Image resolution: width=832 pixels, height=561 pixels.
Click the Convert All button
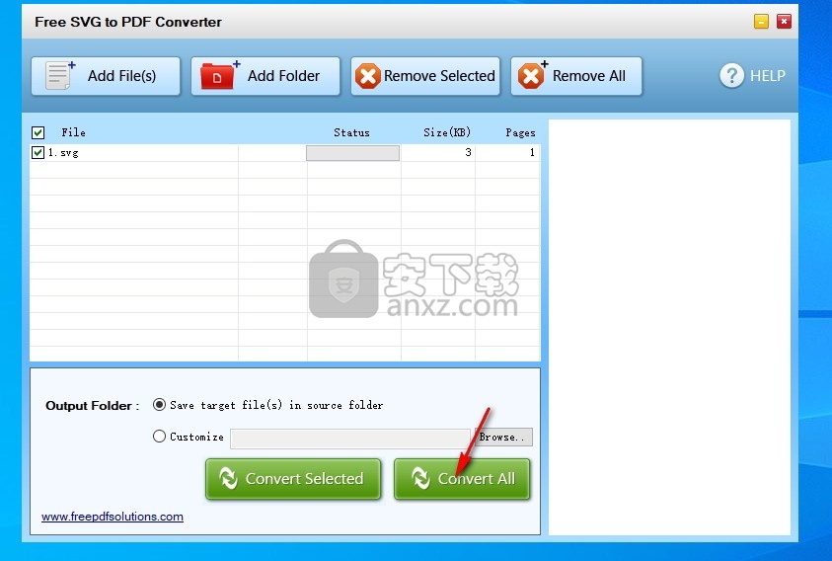point(462,479)
